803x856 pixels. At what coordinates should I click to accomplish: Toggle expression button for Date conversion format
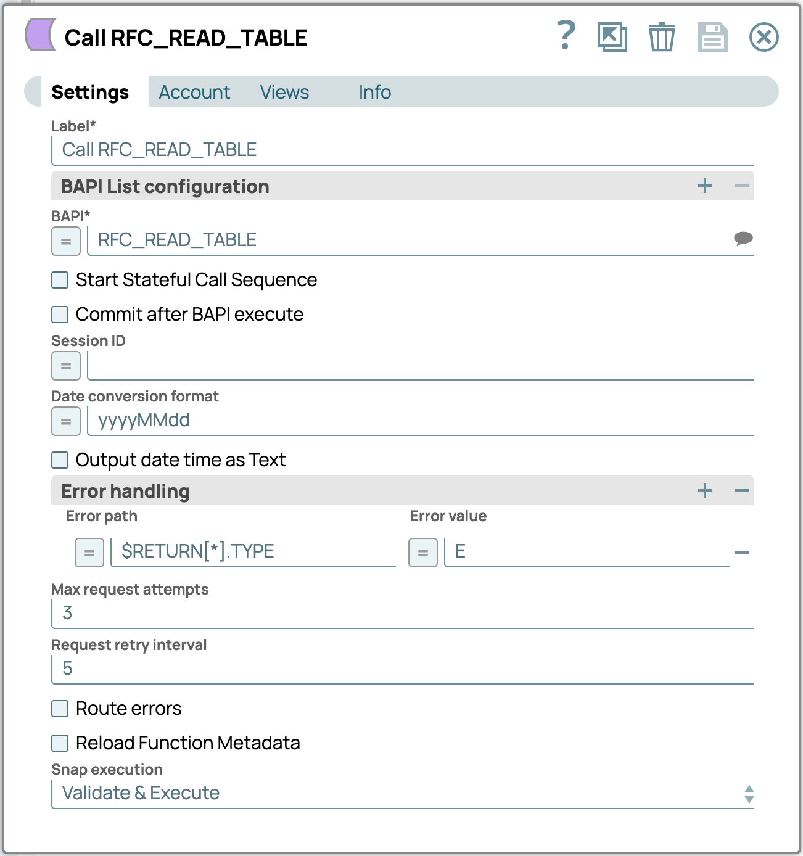click(x=66, y=421)
